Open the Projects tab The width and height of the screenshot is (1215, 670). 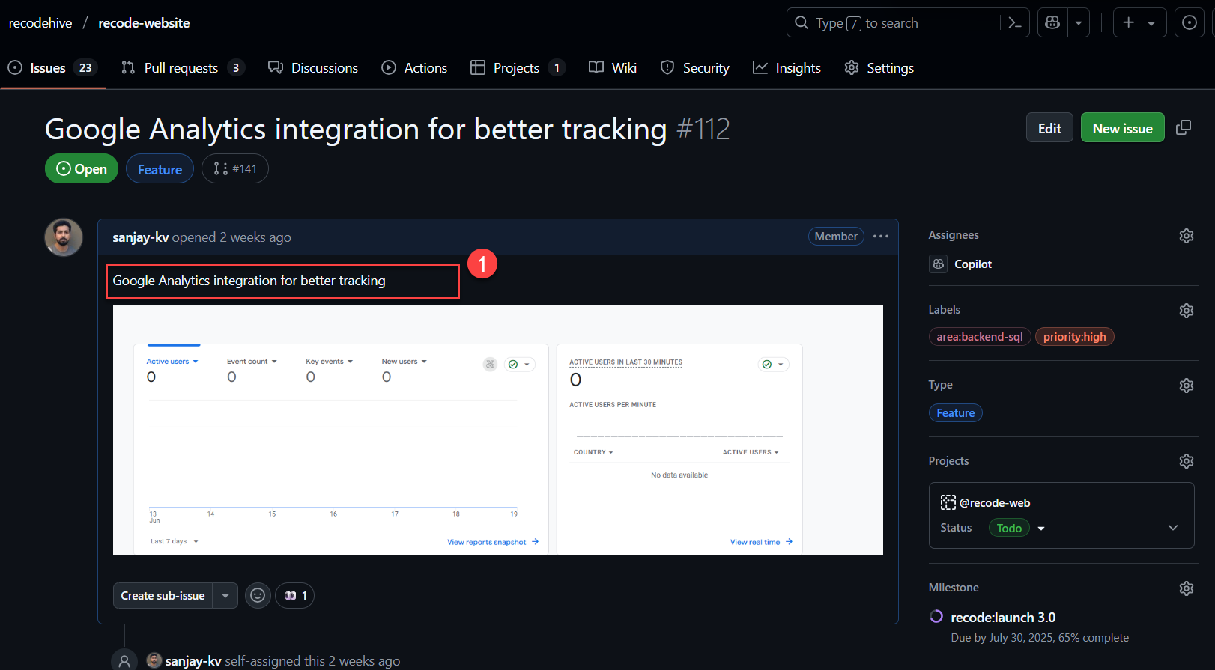(518, 68)
